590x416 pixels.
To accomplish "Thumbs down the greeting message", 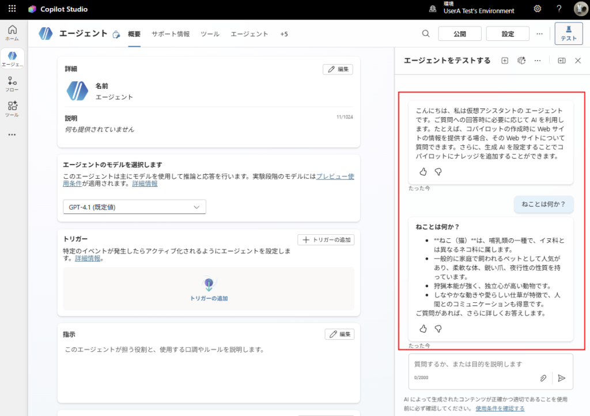I will point(438,171).
